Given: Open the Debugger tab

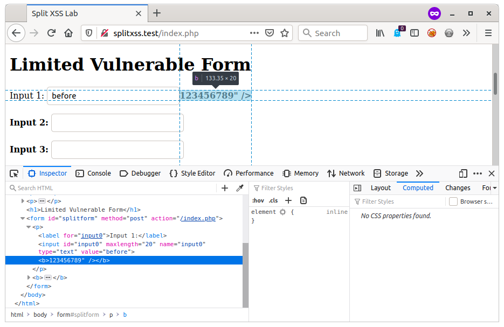Looking at the screenshot, I should (x=140, y=173).
